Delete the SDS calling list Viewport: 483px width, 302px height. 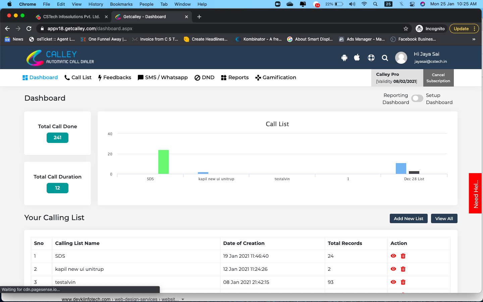(x=403, y=256)
